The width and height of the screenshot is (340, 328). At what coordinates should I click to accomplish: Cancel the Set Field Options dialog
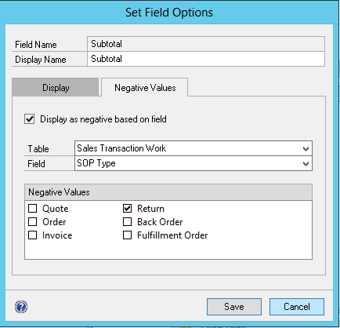297,307
